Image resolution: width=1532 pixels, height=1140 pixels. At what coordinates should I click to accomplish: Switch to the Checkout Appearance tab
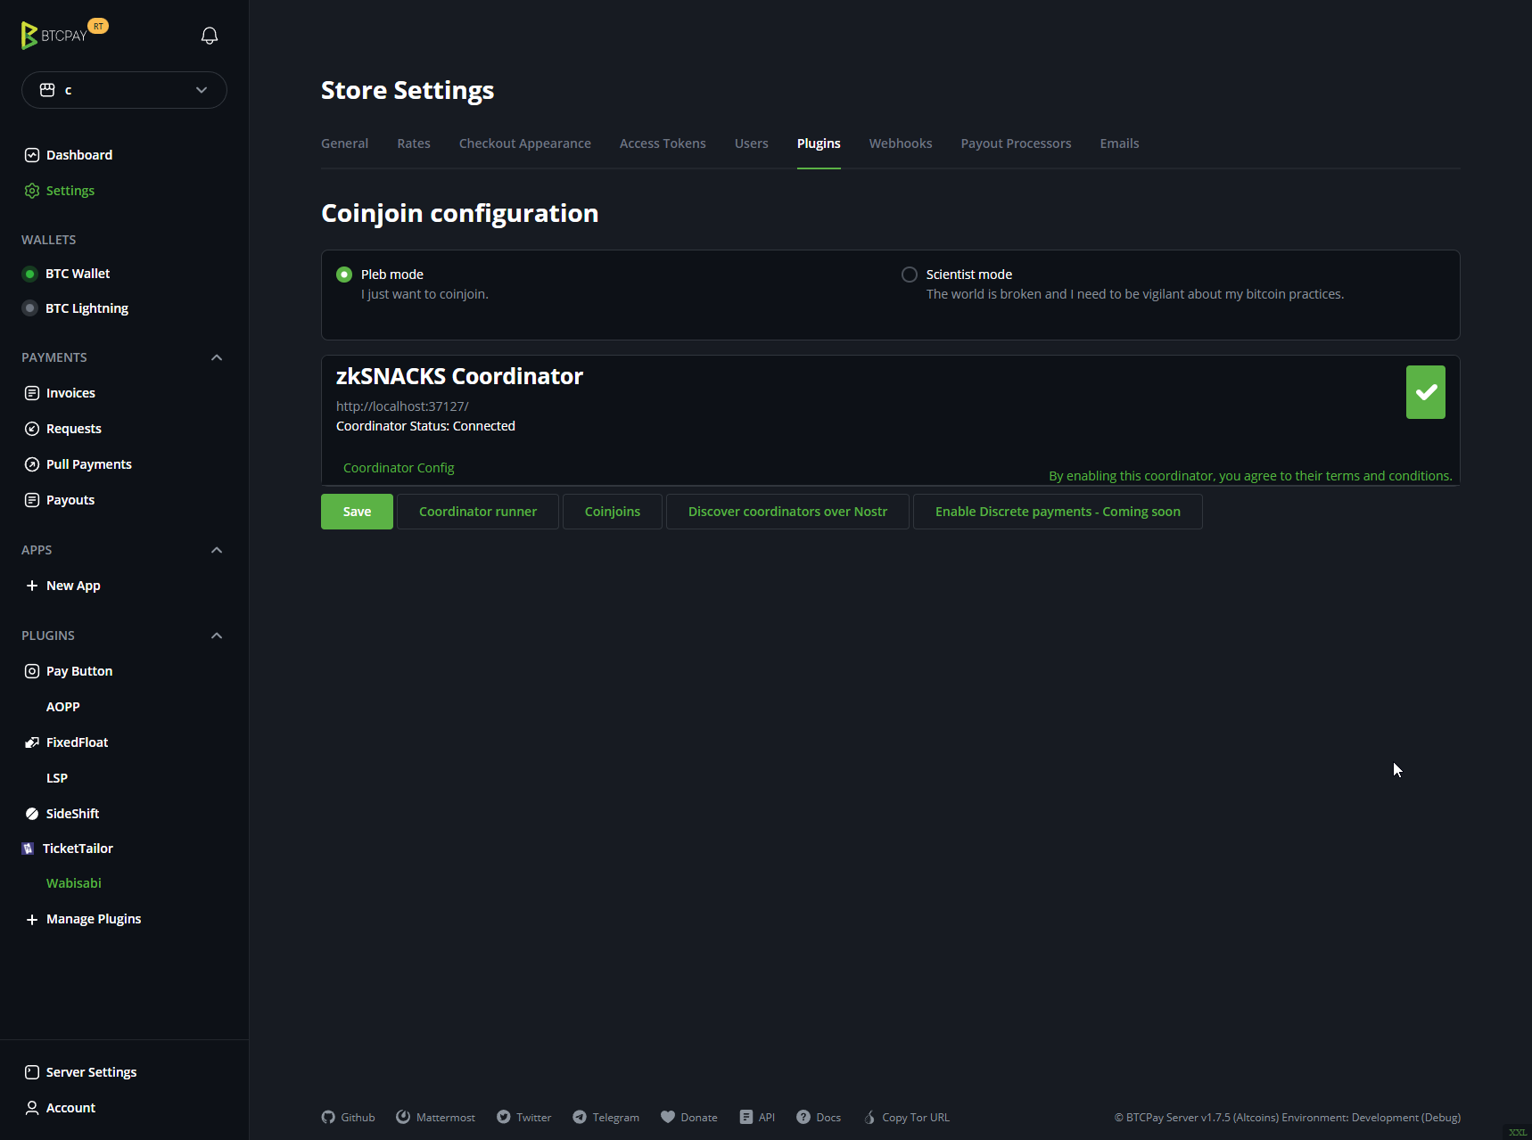524,144
